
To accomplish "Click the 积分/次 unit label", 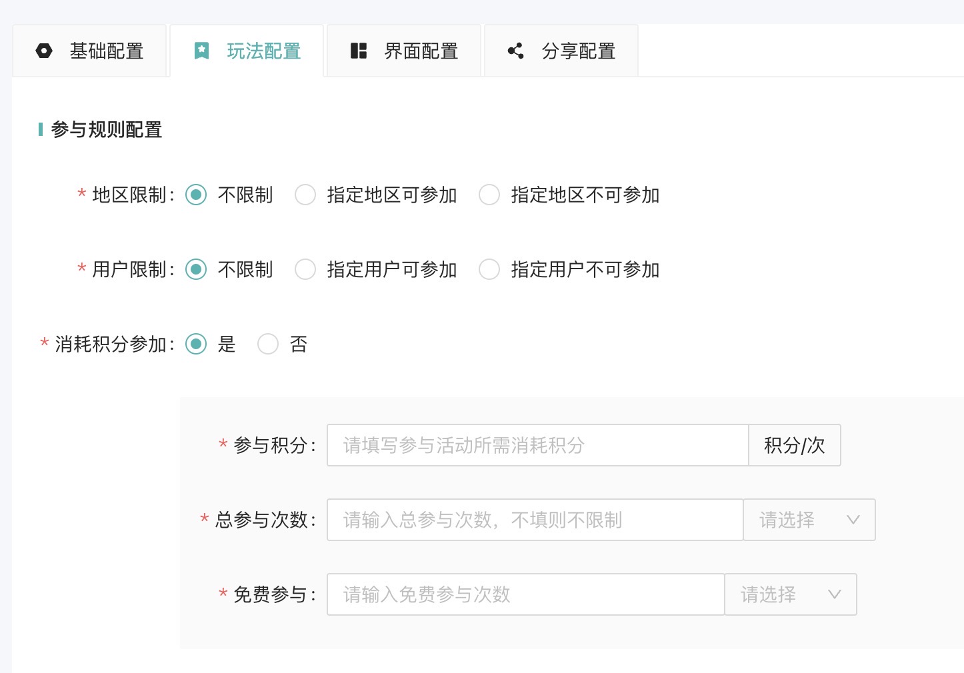I will click(795, 445).
